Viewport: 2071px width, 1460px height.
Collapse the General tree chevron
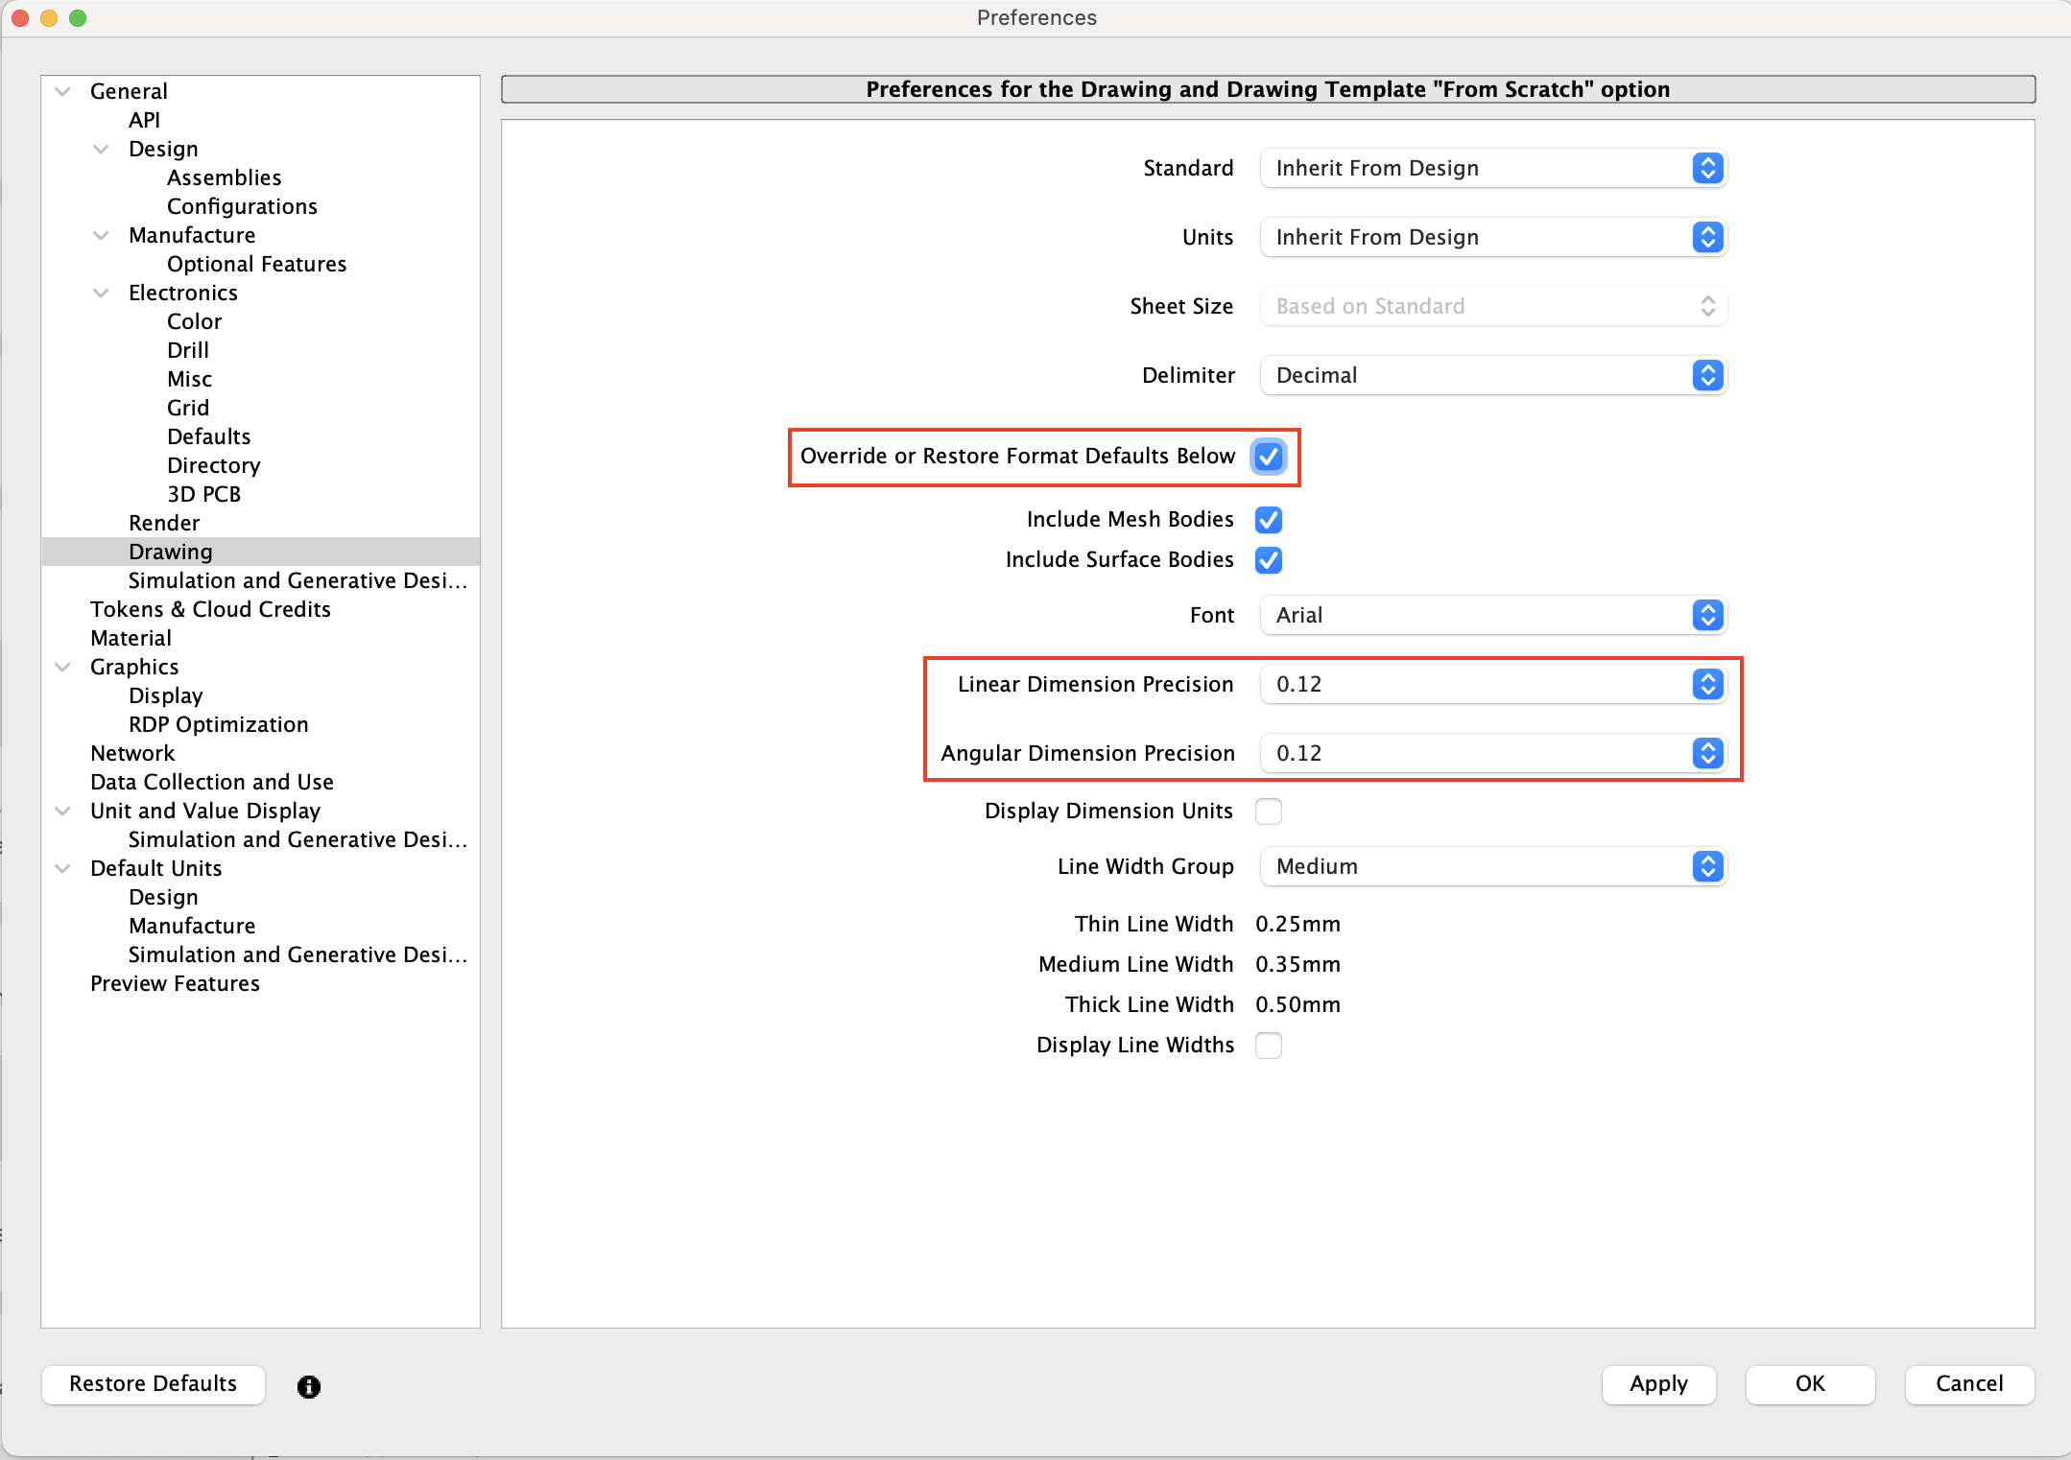click(63, 92)
